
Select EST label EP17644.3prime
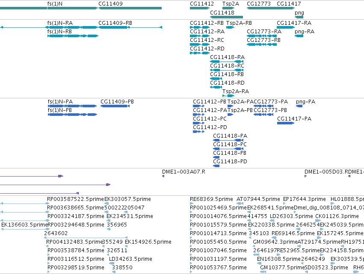point(305,199)
